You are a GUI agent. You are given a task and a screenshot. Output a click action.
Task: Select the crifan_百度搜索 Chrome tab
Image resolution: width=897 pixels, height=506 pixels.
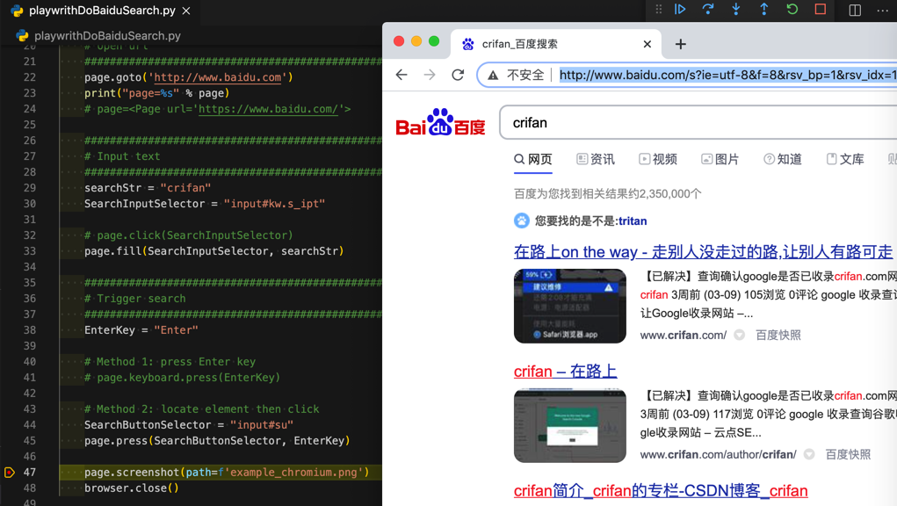(x=556, y=44)
